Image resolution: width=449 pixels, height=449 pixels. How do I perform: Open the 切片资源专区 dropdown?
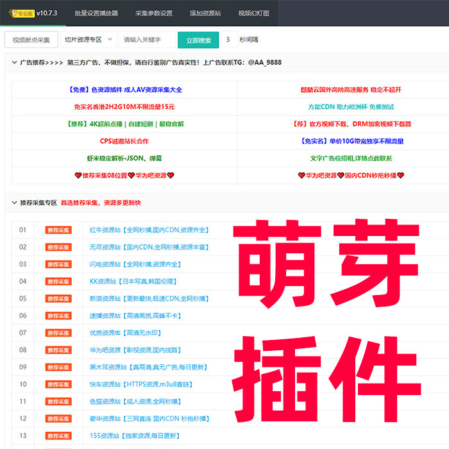pyautogui.click(x=89, y=40)
